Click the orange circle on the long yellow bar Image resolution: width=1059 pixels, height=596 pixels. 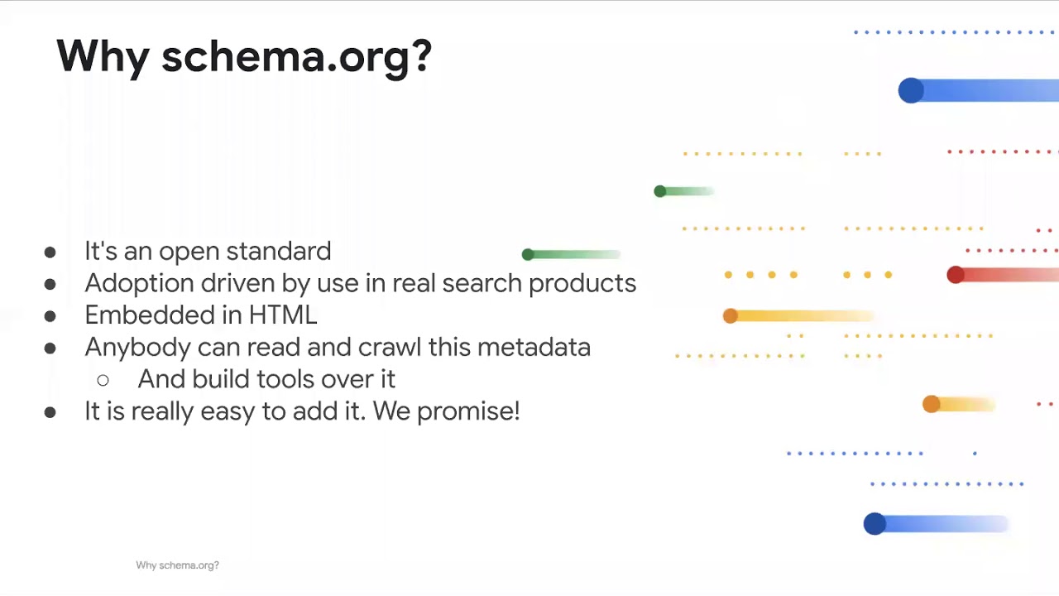[730, 315]
